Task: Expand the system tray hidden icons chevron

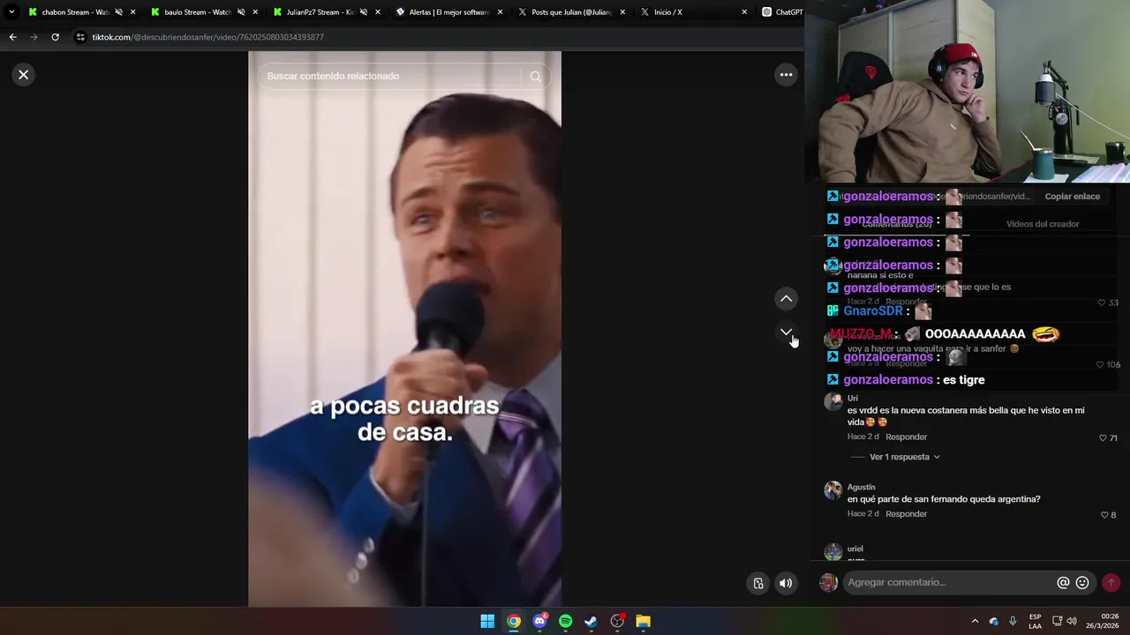Action: coord(975,622)
